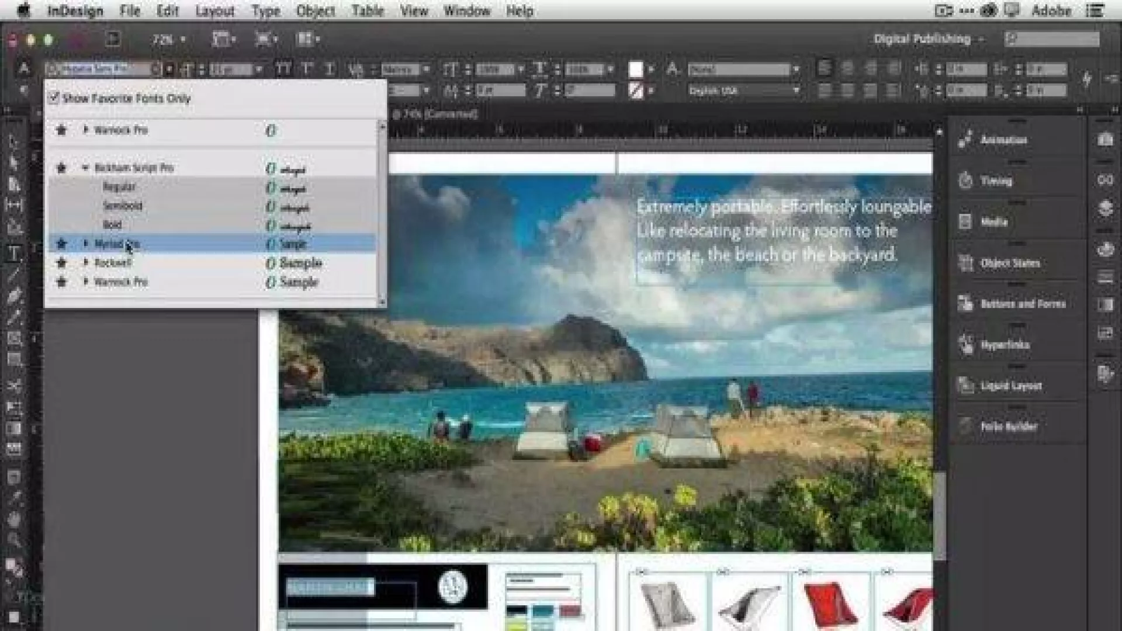Image resolution: width=1122 pixels, height=631 pixels.
Task: Select the Type tool in toolbox
Action: point(14,254)
